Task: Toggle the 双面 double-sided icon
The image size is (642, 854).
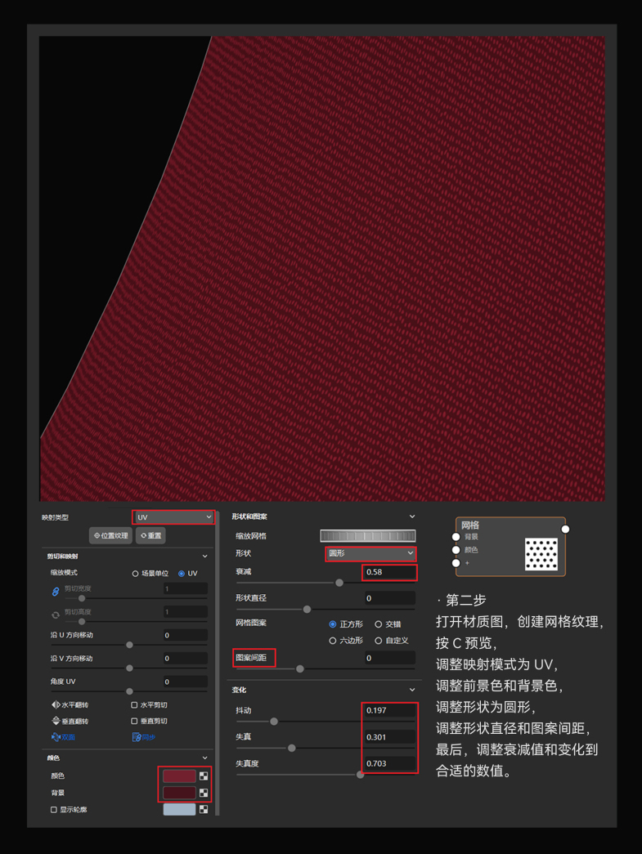Action: pos(56,737)
